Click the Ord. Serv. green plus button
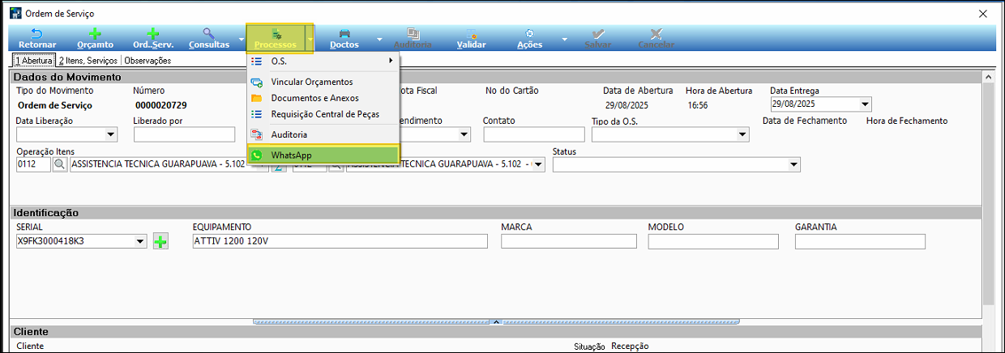The width and height of the screenshot is (1005, 353). pyautogui.click(x=152, y=38)
